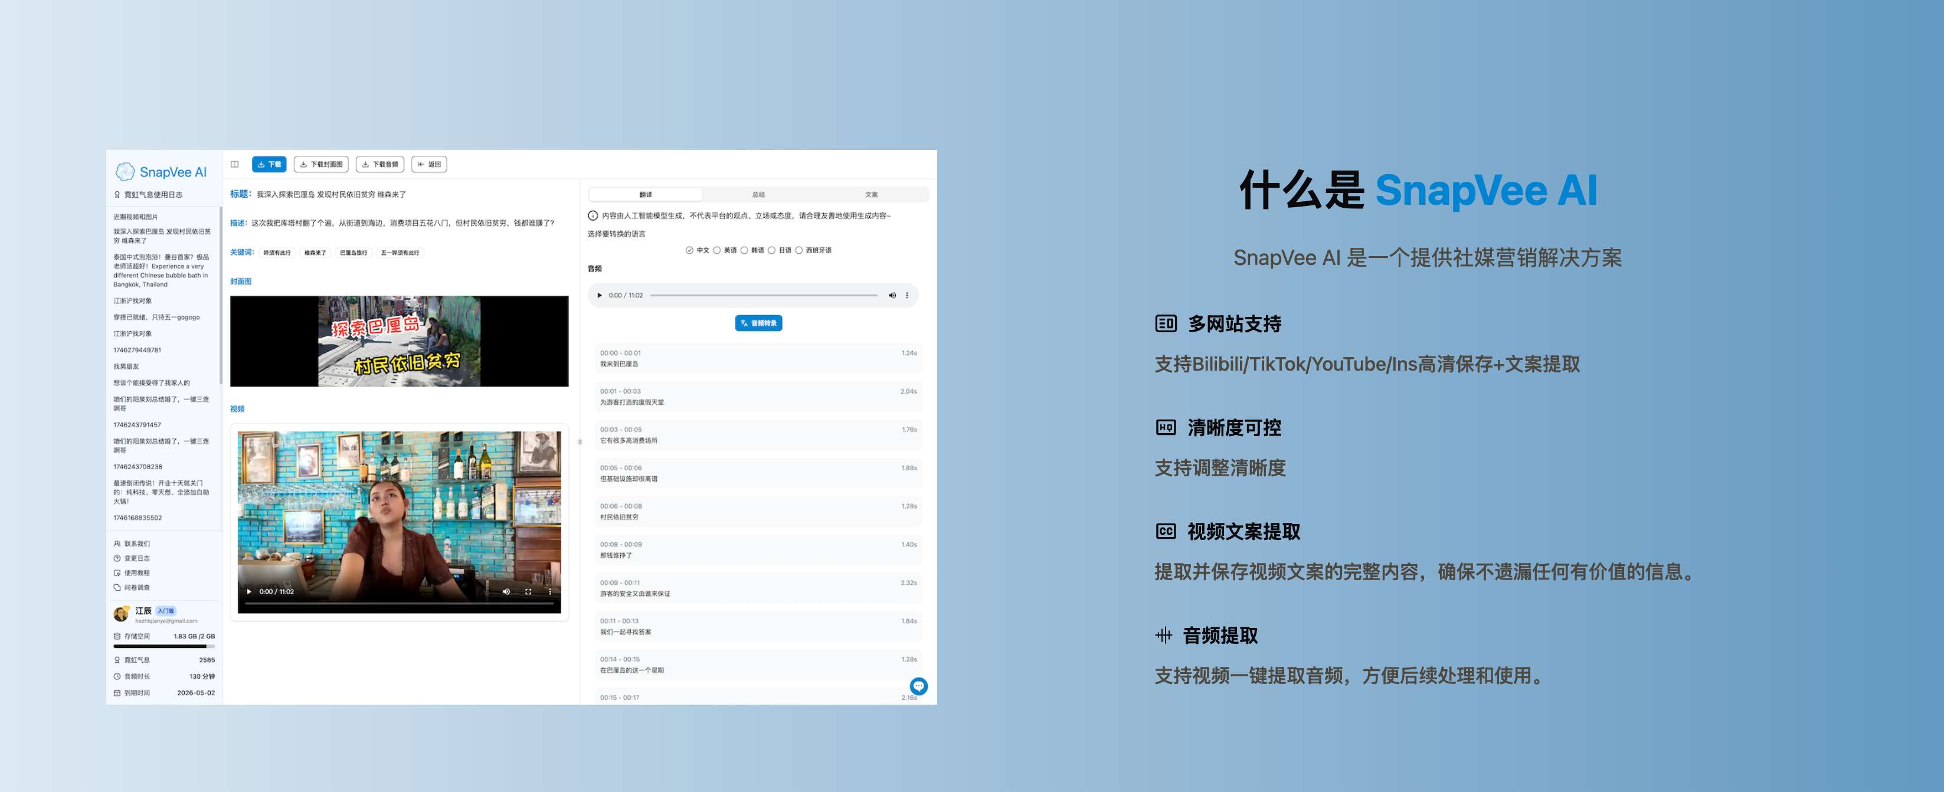Click the 下载音频 button
Screen dimensions: 1944x792
tap(379, 164)
